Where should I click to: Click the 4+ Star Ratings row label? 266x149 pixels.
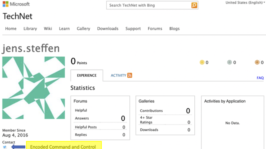(x=146, y=120)
